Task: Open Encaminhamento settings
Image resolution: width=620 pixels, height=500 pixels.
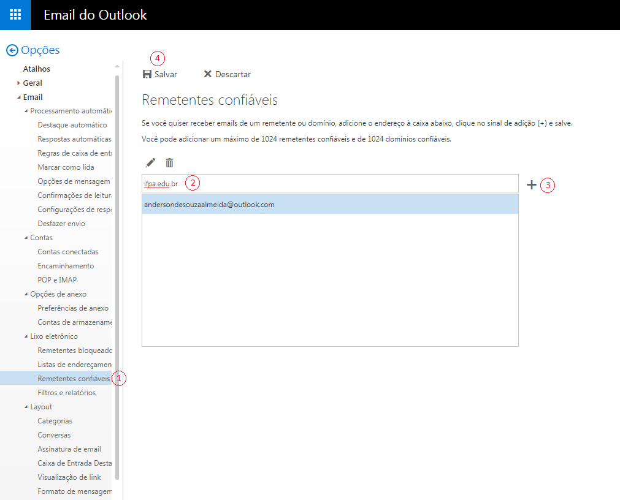Action: coord(66,266)
